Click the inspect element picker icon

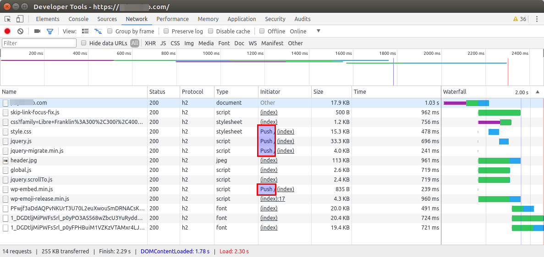pyautogui.click(x=8, y=19)
